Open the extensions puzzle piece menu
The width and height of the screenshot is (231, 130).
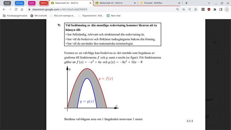point(215,9)
